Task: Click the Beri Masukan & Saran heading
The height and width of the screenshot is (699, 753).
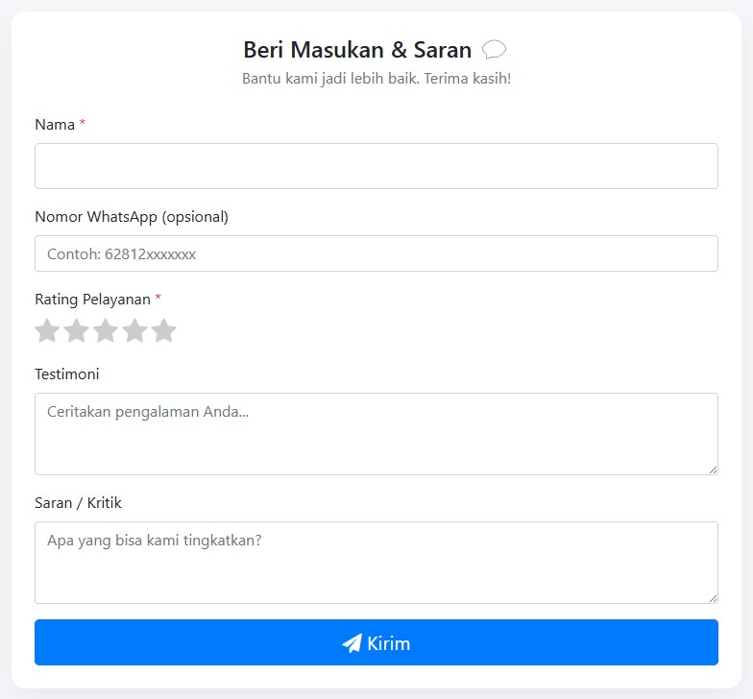Action: point(357,50)
